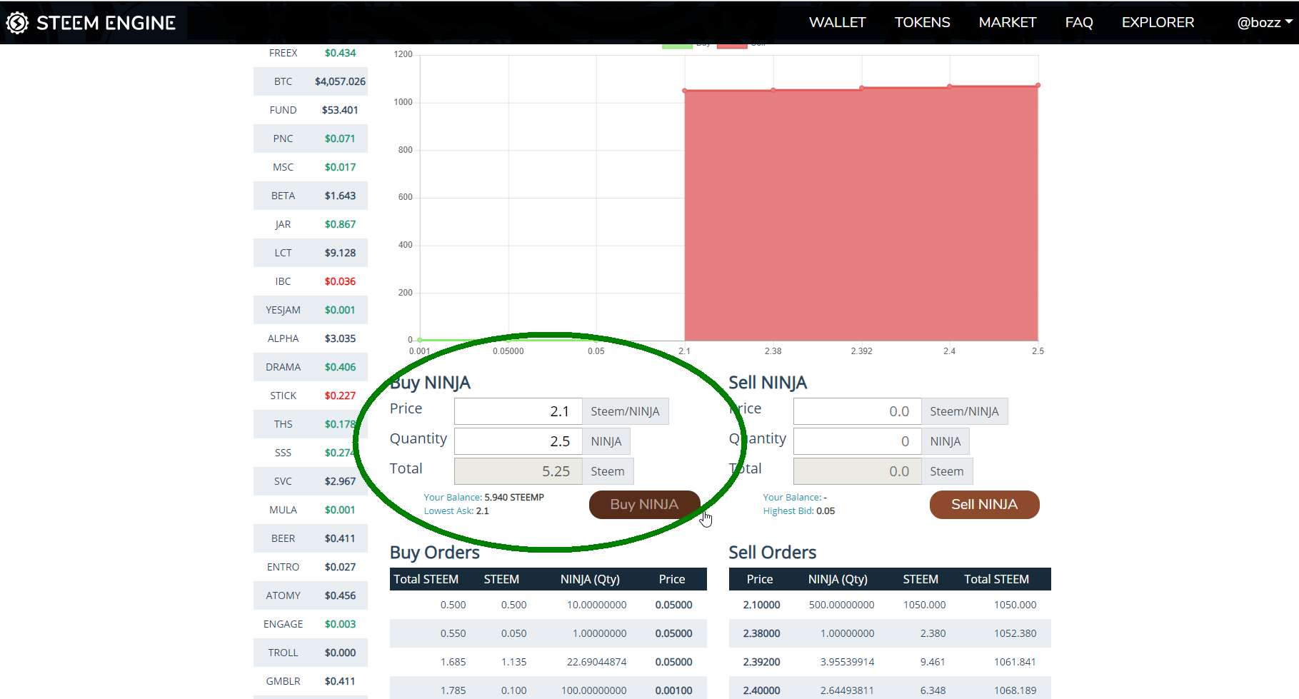The height and width of the screenshot is (699, 1299).
Task: Select the GMBLR token row
Action: click(311, 681)
